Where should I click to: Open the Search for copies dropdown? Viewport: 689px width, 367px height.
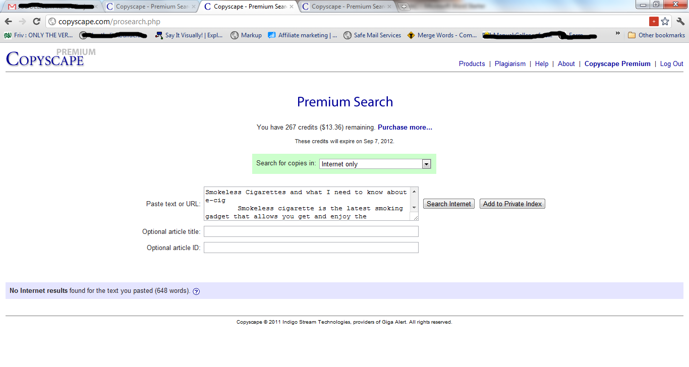coord(375,164)
